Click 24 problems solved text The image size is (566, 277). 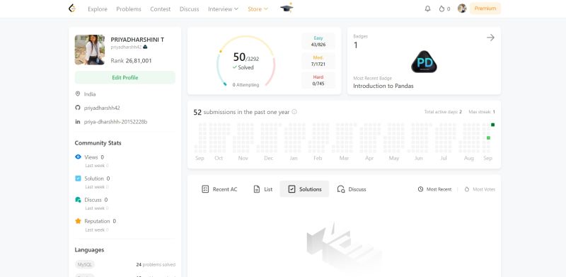(156, 265)
